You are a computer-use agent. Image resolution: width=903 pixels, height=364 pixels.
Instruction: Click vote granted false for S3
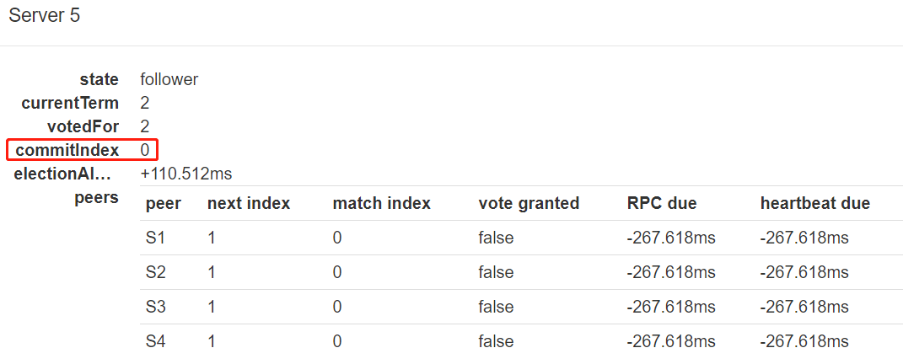(x=495, y=307)
